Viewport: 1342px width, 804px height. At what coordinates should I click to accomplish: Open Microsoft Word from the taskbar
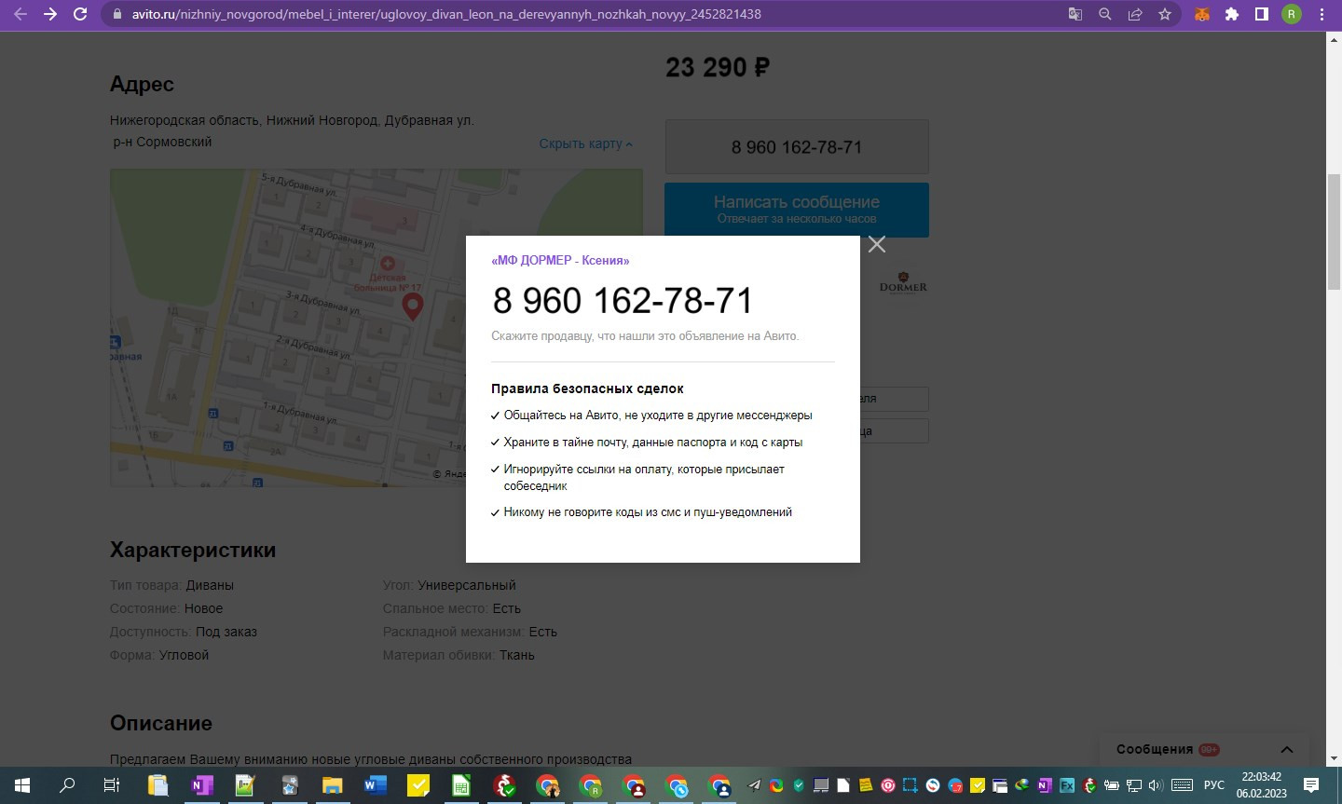(375, 785)
